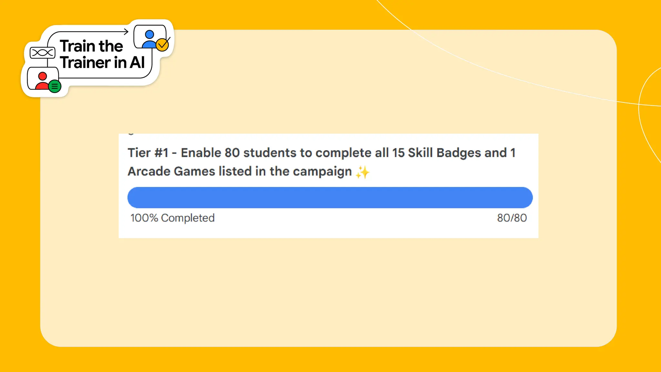Click the "Tier #1" heading text
661x372 pixels.
148,153
